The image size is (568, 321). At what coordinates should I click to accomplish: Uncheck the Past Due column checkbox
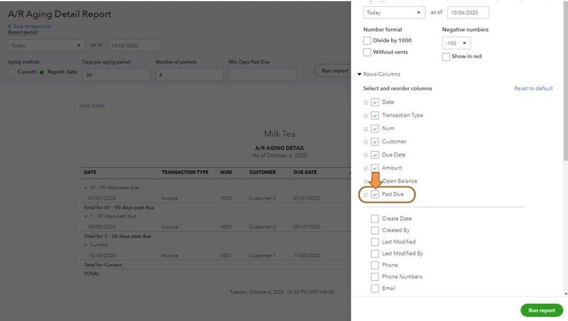(x=375, y=194)
